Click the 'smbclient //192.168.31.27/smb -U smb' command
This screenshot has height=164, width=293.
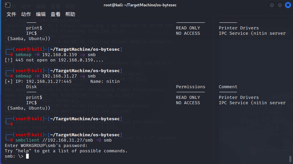point(64,140)
